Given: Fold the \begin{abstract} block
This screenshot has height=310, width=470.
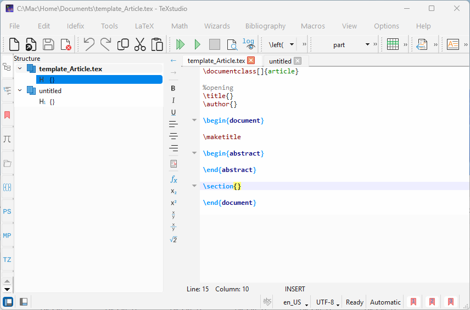Looking at the screenshot, I should (x=194, y=153).
